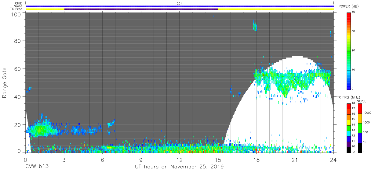Screen dimensions: 375x173
Task: Click the 3 hour tick on the time axis
Action: [x=64, y=160]
